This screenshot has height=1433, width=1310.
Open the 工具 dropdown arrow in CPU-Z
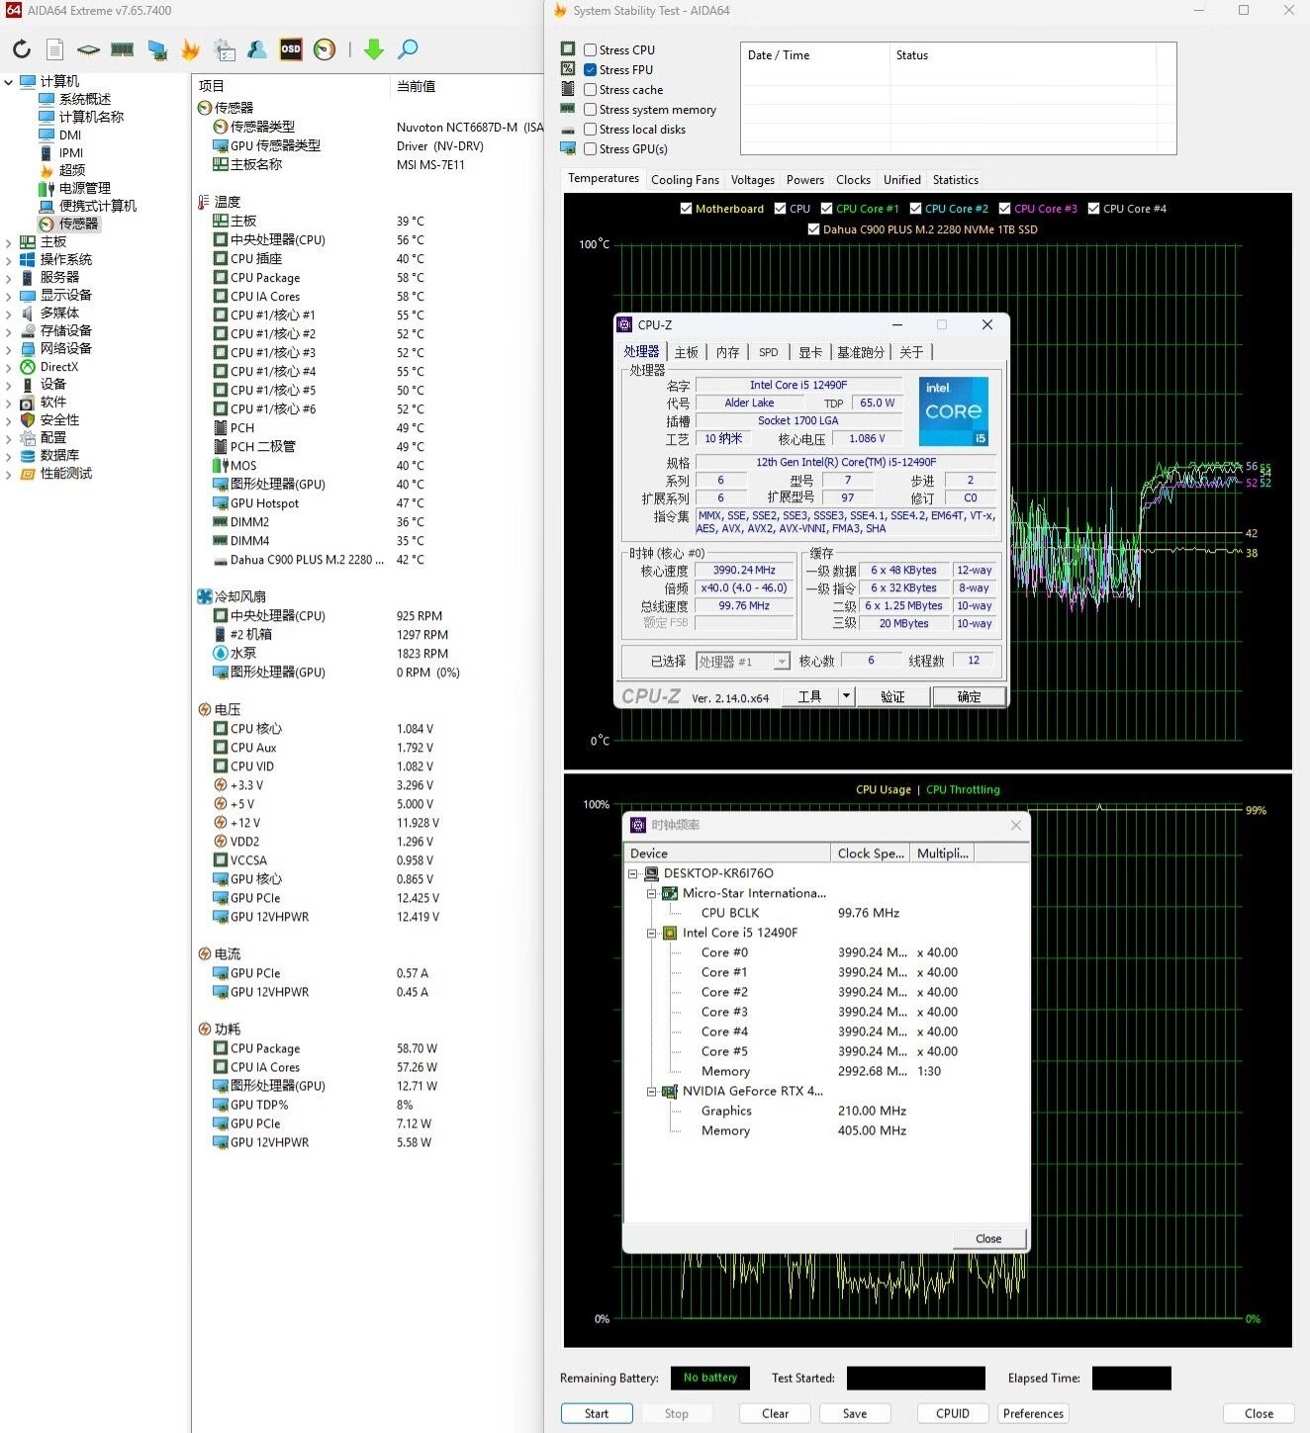coord(846,696)
